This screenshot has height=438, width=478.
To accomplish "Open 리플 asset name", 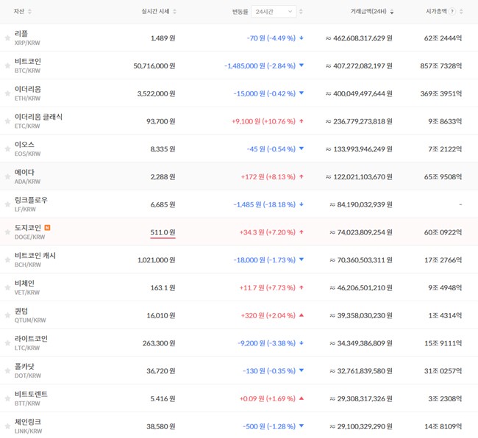I will (21, 33).
